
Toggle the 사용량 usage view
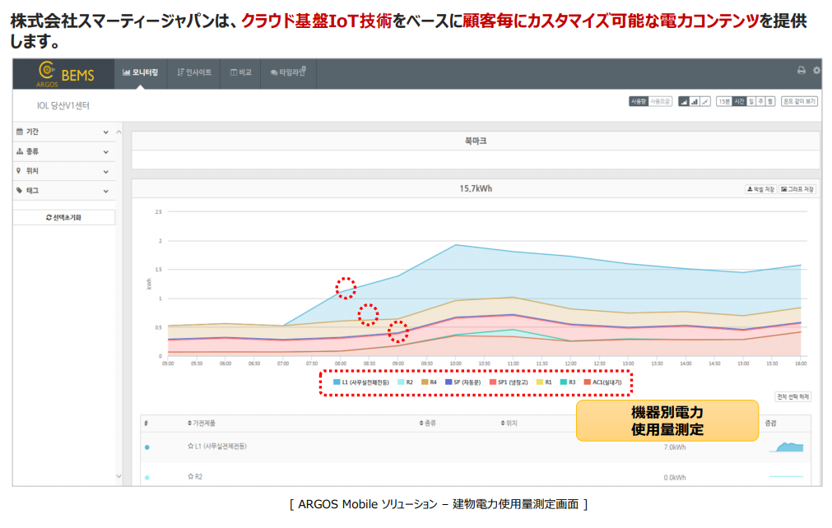[x=639, y=101]
